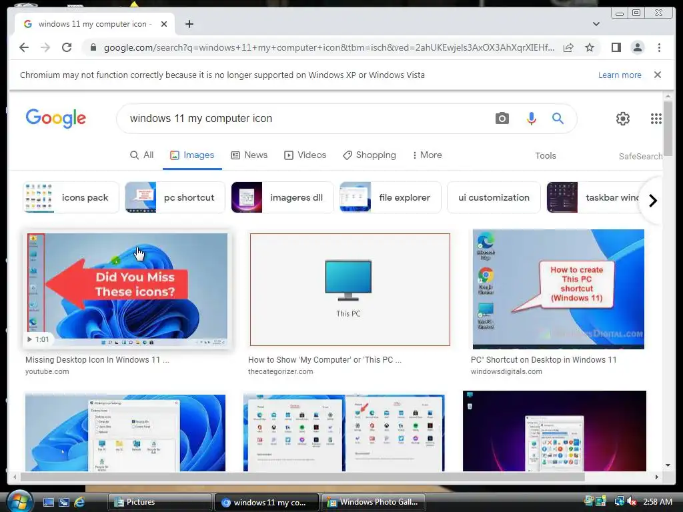Focus the Google search text box

(x=305, y=119)
